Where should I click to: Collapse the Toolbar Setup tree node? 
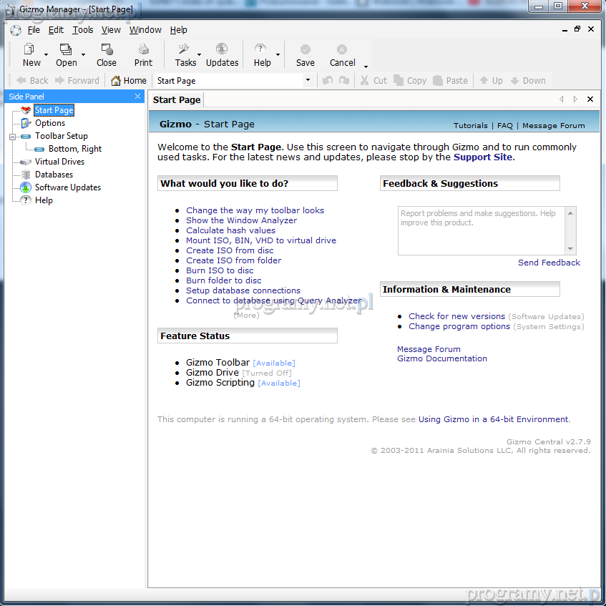(12, 136)
